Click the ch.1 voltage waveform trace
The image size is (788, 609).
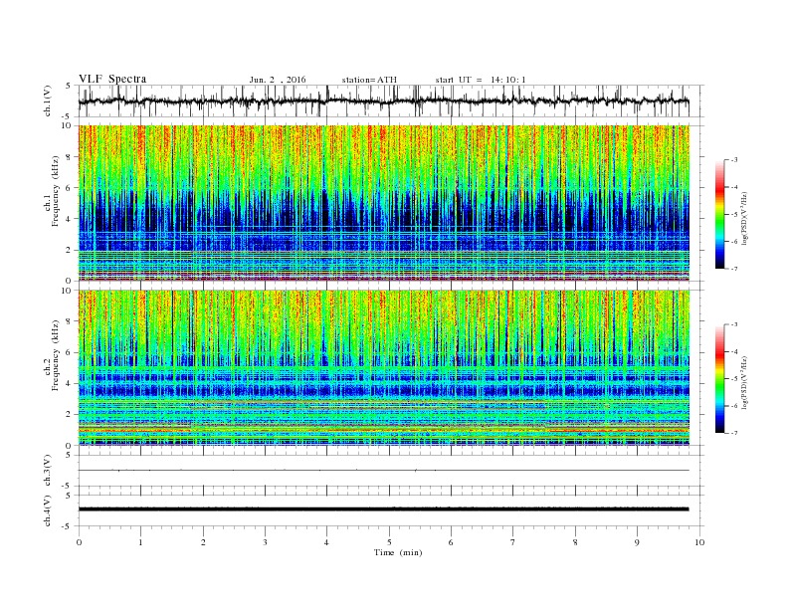(x=383, y=101)
